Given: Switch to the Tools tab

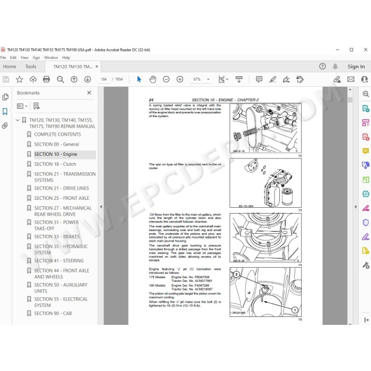Looking at the screenshot, I should point(31,67).
